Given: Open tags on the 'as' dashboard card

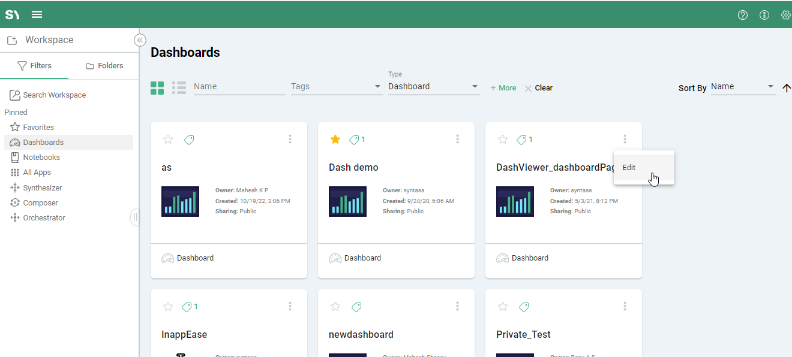Looking at the screenshot, I should pyautogui.click(x=189, y=140).
